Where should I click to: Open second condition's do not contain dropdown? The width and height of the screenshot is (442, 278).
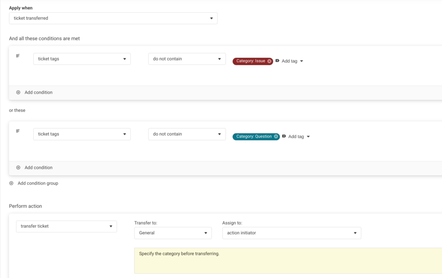tap(187, 134)
